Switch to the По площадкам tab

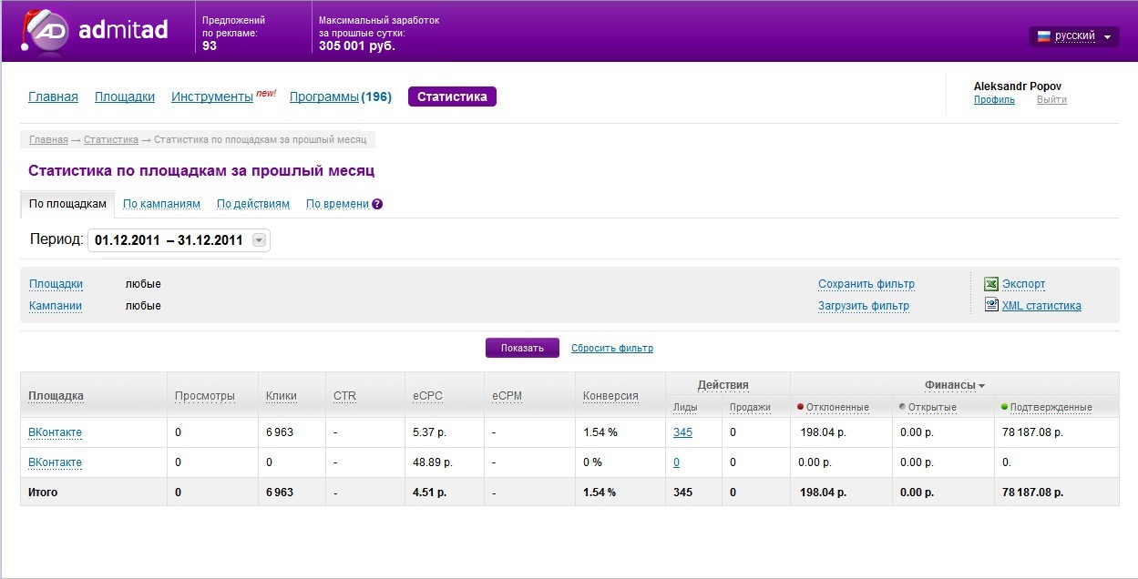(x=67, y=204)
